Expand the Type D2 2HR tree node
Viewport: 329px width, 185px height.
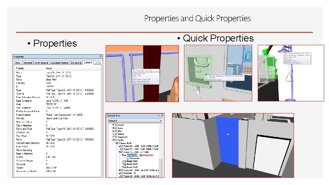(x=120, y=170)
